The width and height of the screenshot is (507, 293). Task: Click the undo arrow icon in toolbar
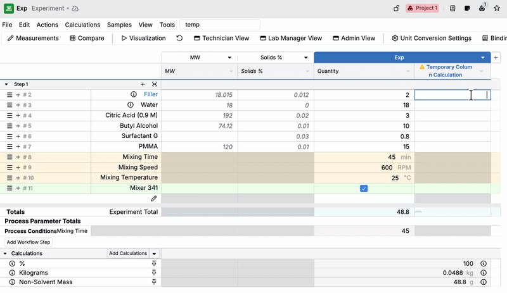[x=179, y=39]
